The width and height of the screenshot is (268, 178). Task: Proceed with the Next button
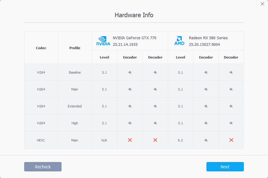[x=225, y=167]
